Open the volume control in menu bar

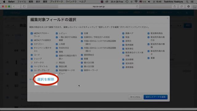coord(149,2)
